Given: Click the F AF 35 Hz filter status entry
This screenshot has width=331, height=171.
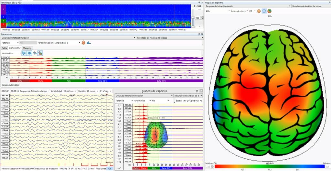Looking at the screenshot, I should (x=88, y=168).
